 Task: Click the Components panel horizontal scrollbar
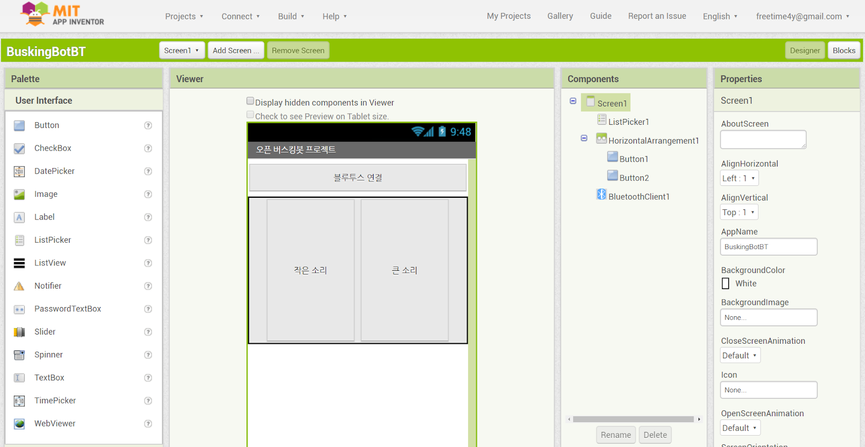(634, 419)
